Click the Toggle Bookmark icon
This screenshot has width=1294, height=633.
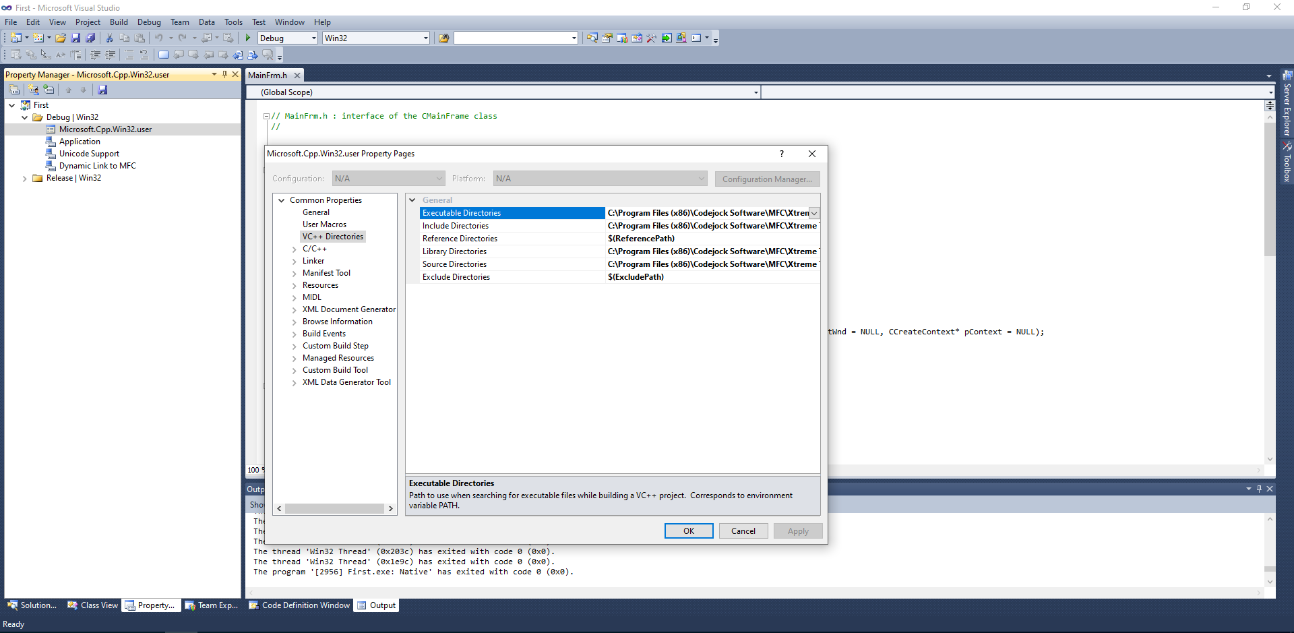164,55
